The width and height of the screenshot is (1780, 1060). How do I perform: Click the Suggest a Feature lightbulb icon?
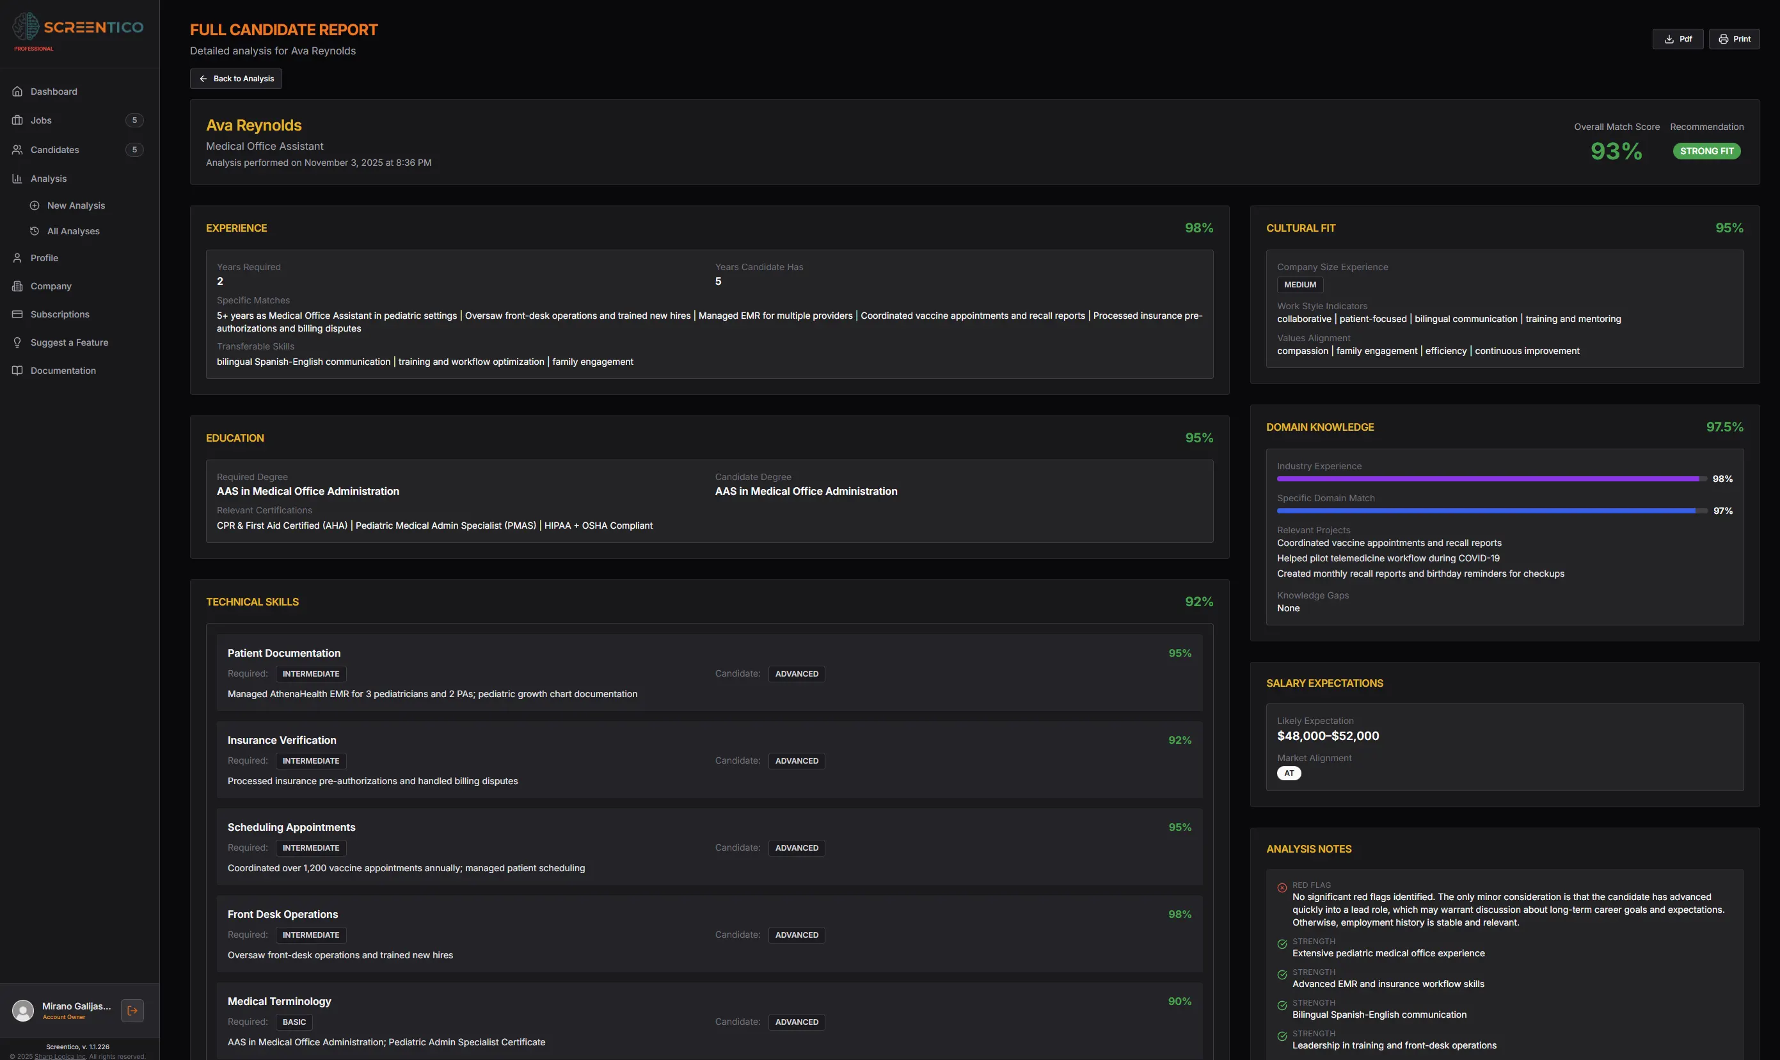coord(17,342)
